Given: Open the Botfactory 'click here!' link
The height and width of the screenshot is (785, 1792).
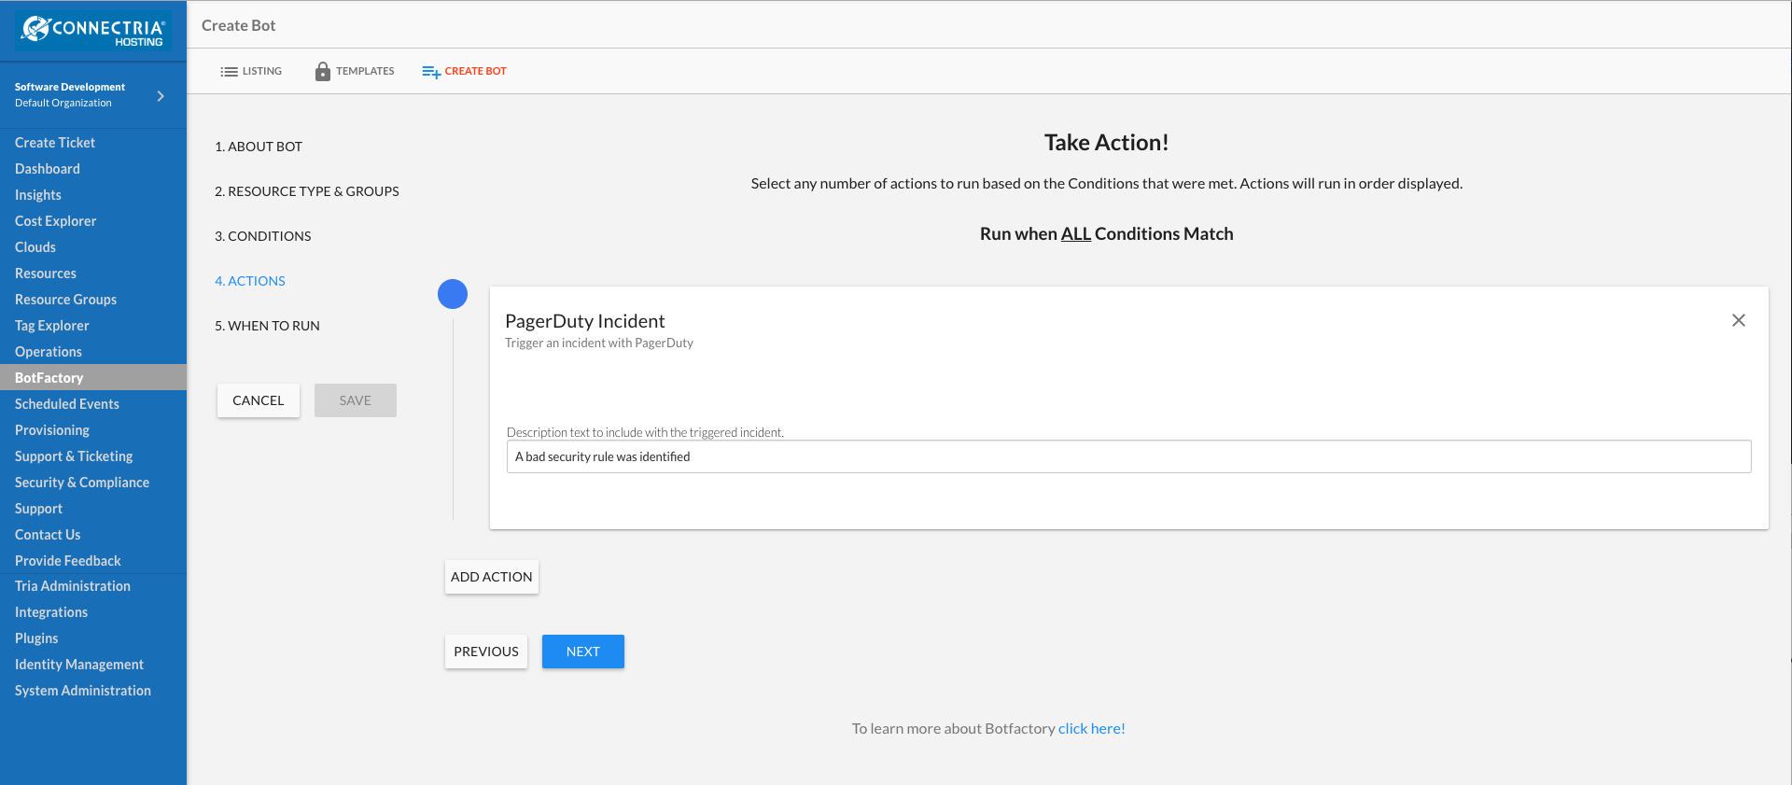Looking at the screenshot, I should (x=1092, y=728).
